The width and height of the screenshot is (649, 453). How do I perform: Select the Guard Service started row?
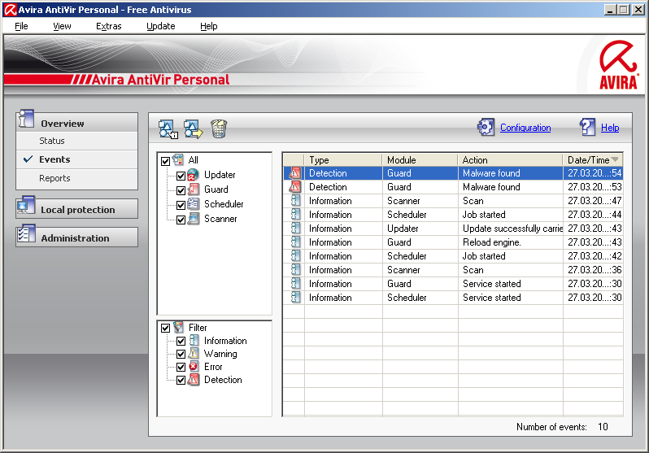click(x=453, y=284)
